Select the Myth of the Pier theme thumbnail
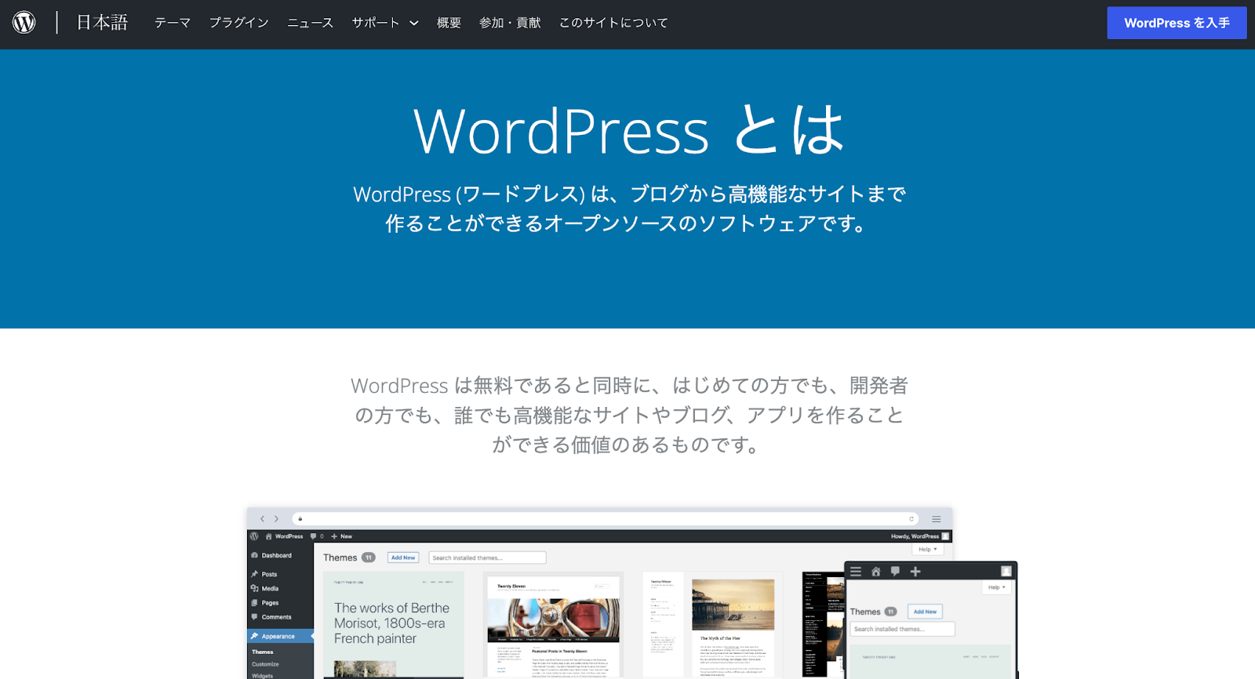Viewport: 1255px width, 679px height. click(x=712, y=625)
